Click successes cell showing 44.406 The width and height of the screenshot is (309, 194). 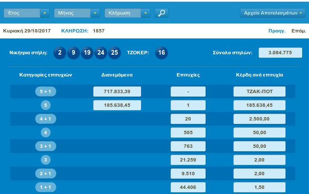(x=188, y=187)
